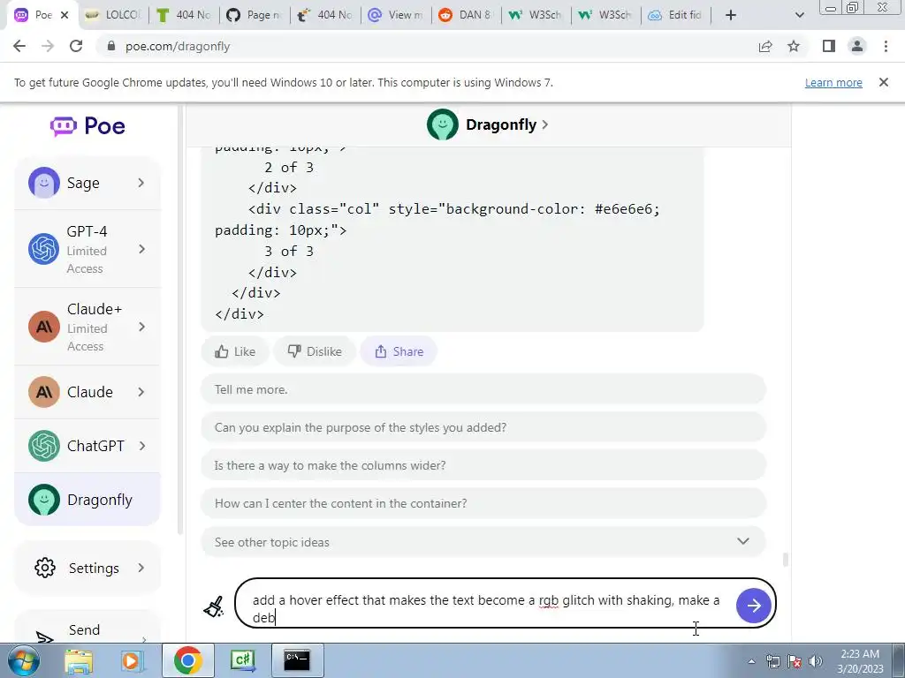Viewport: 905px width, 678px height.
Task: Select suggestion to center the content
Action: coord(483,503)
